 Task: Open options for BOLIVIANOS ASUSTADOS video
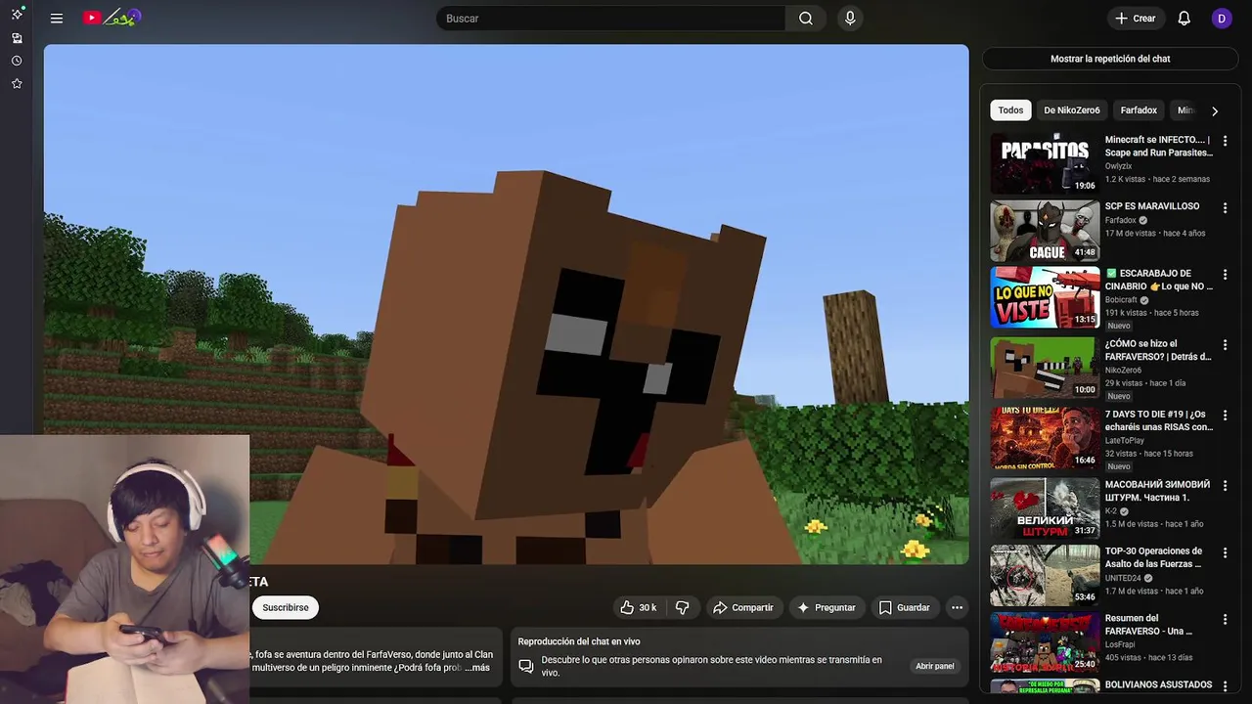click(x=1225, y=685)
